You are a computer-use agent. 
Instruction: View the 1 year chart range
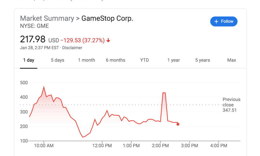[173, 60]
